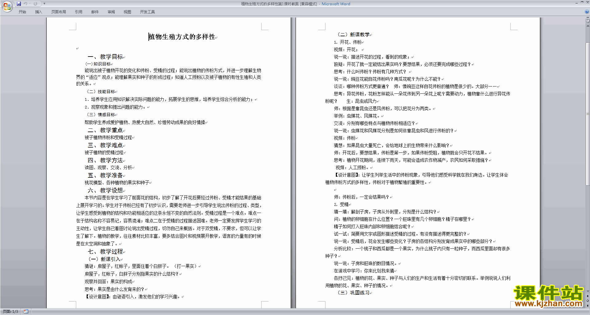Click the title 植物生殖方式的多样性

tap(182, 37)
